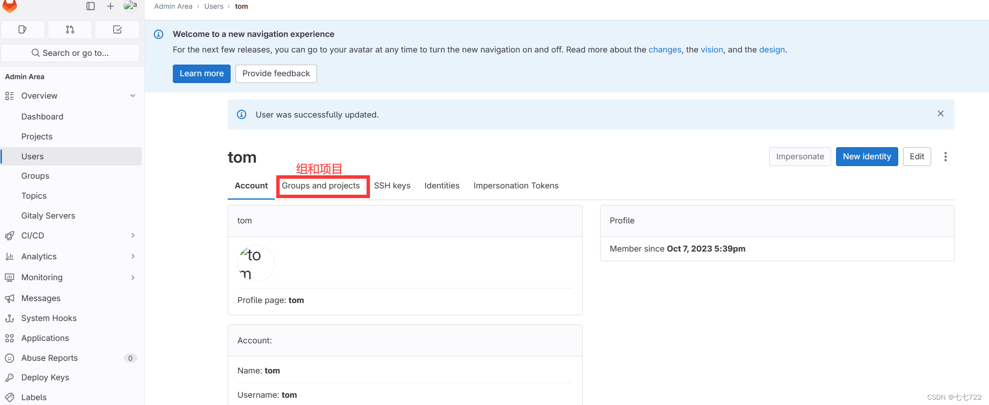Expand the Monitoring section chevron
Screen dimensions: 989x405
click(x=133, y=277)
